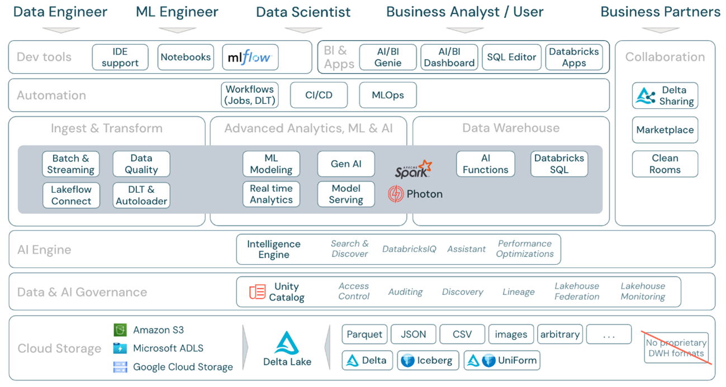
Task: Select the red Photon icon
Action: pyautogui.click(x=396, y=194)
